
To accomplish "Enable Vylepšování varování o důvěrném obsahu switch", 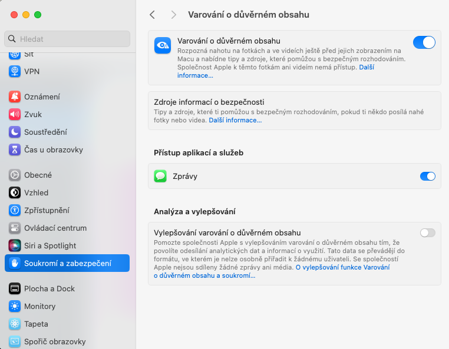I will tap(427, 232).
